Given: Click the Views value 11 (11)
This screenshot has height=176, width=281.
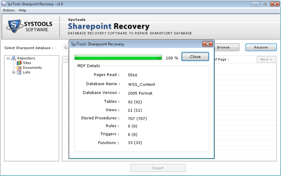Looking at the screenshot, I should click(135, 110).
